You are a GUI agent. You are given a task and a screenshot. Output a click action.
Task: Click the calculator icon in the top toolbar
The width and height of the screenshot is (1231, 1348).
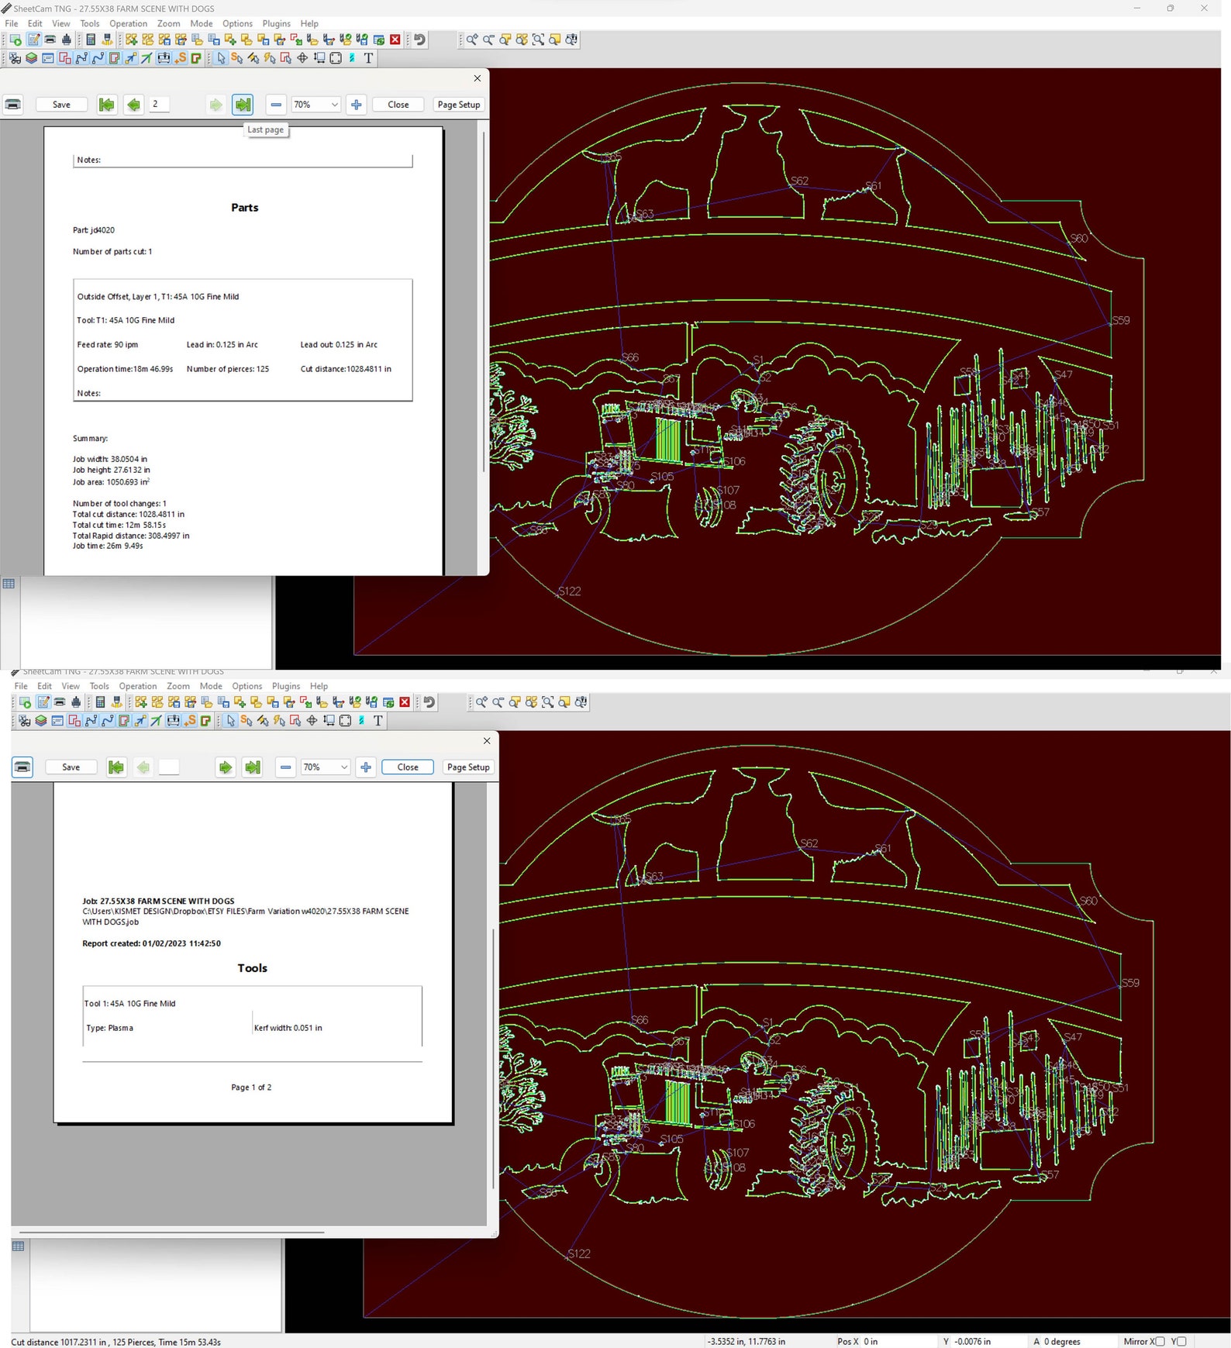pyautogui.click(x=91, y=40)
